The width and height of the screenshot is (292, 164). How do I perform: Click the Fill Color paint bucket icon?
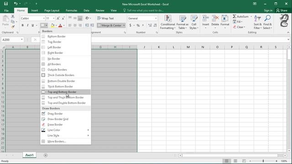pyautogui.click(x=53, y=26)
